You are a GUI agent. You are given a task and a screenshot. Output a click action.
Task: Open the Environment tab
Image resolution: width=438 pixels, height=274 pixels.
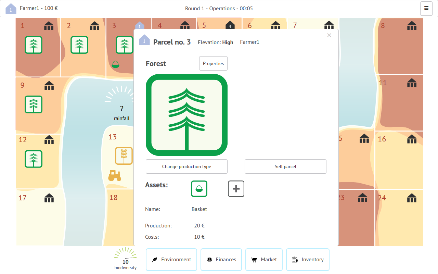(x=171, y=260)
